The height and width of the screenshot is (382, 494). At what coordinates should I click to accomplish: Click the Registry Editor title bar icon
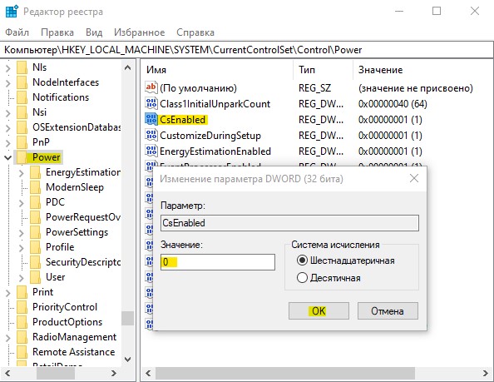[12, 12]
